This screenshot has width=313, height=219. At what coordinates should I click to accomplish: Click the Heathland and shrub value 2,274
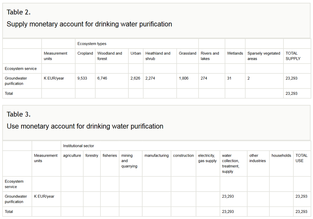coord(150,78)
